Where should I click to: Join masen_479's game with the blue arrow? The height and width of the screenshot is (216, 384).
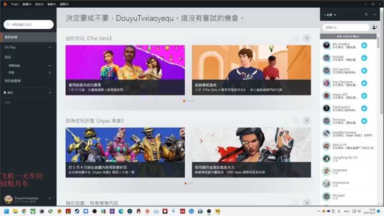364,96
